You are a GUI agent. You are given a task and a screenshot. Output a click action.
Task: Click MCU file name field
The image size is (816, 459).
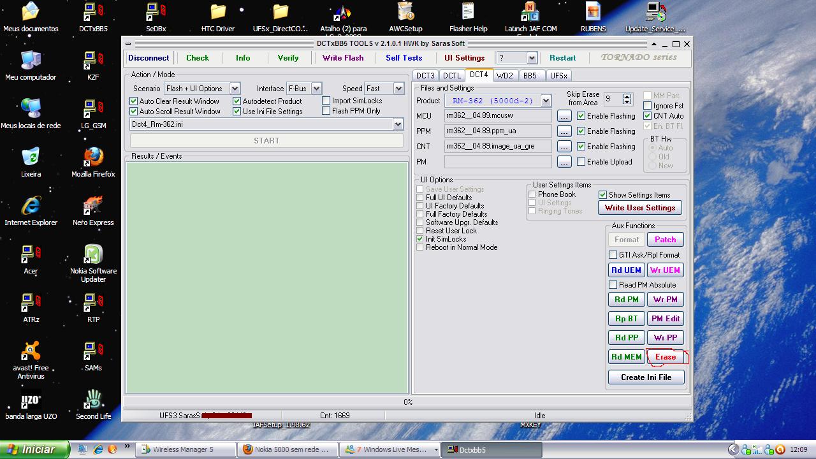pyautogui.click(x=498, y=116)
